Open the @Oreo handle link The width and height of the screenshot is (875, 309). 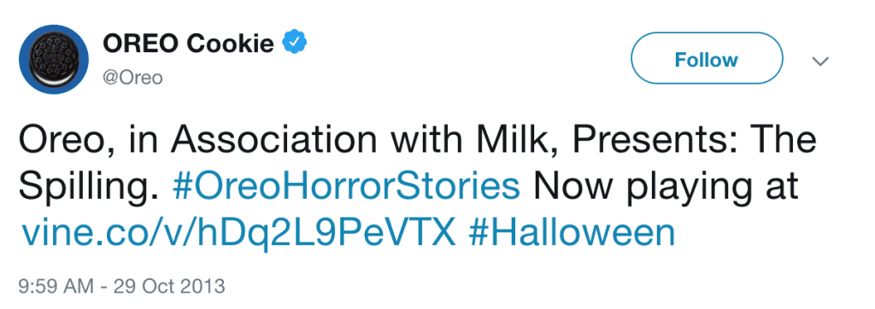(x=132, y=78)
